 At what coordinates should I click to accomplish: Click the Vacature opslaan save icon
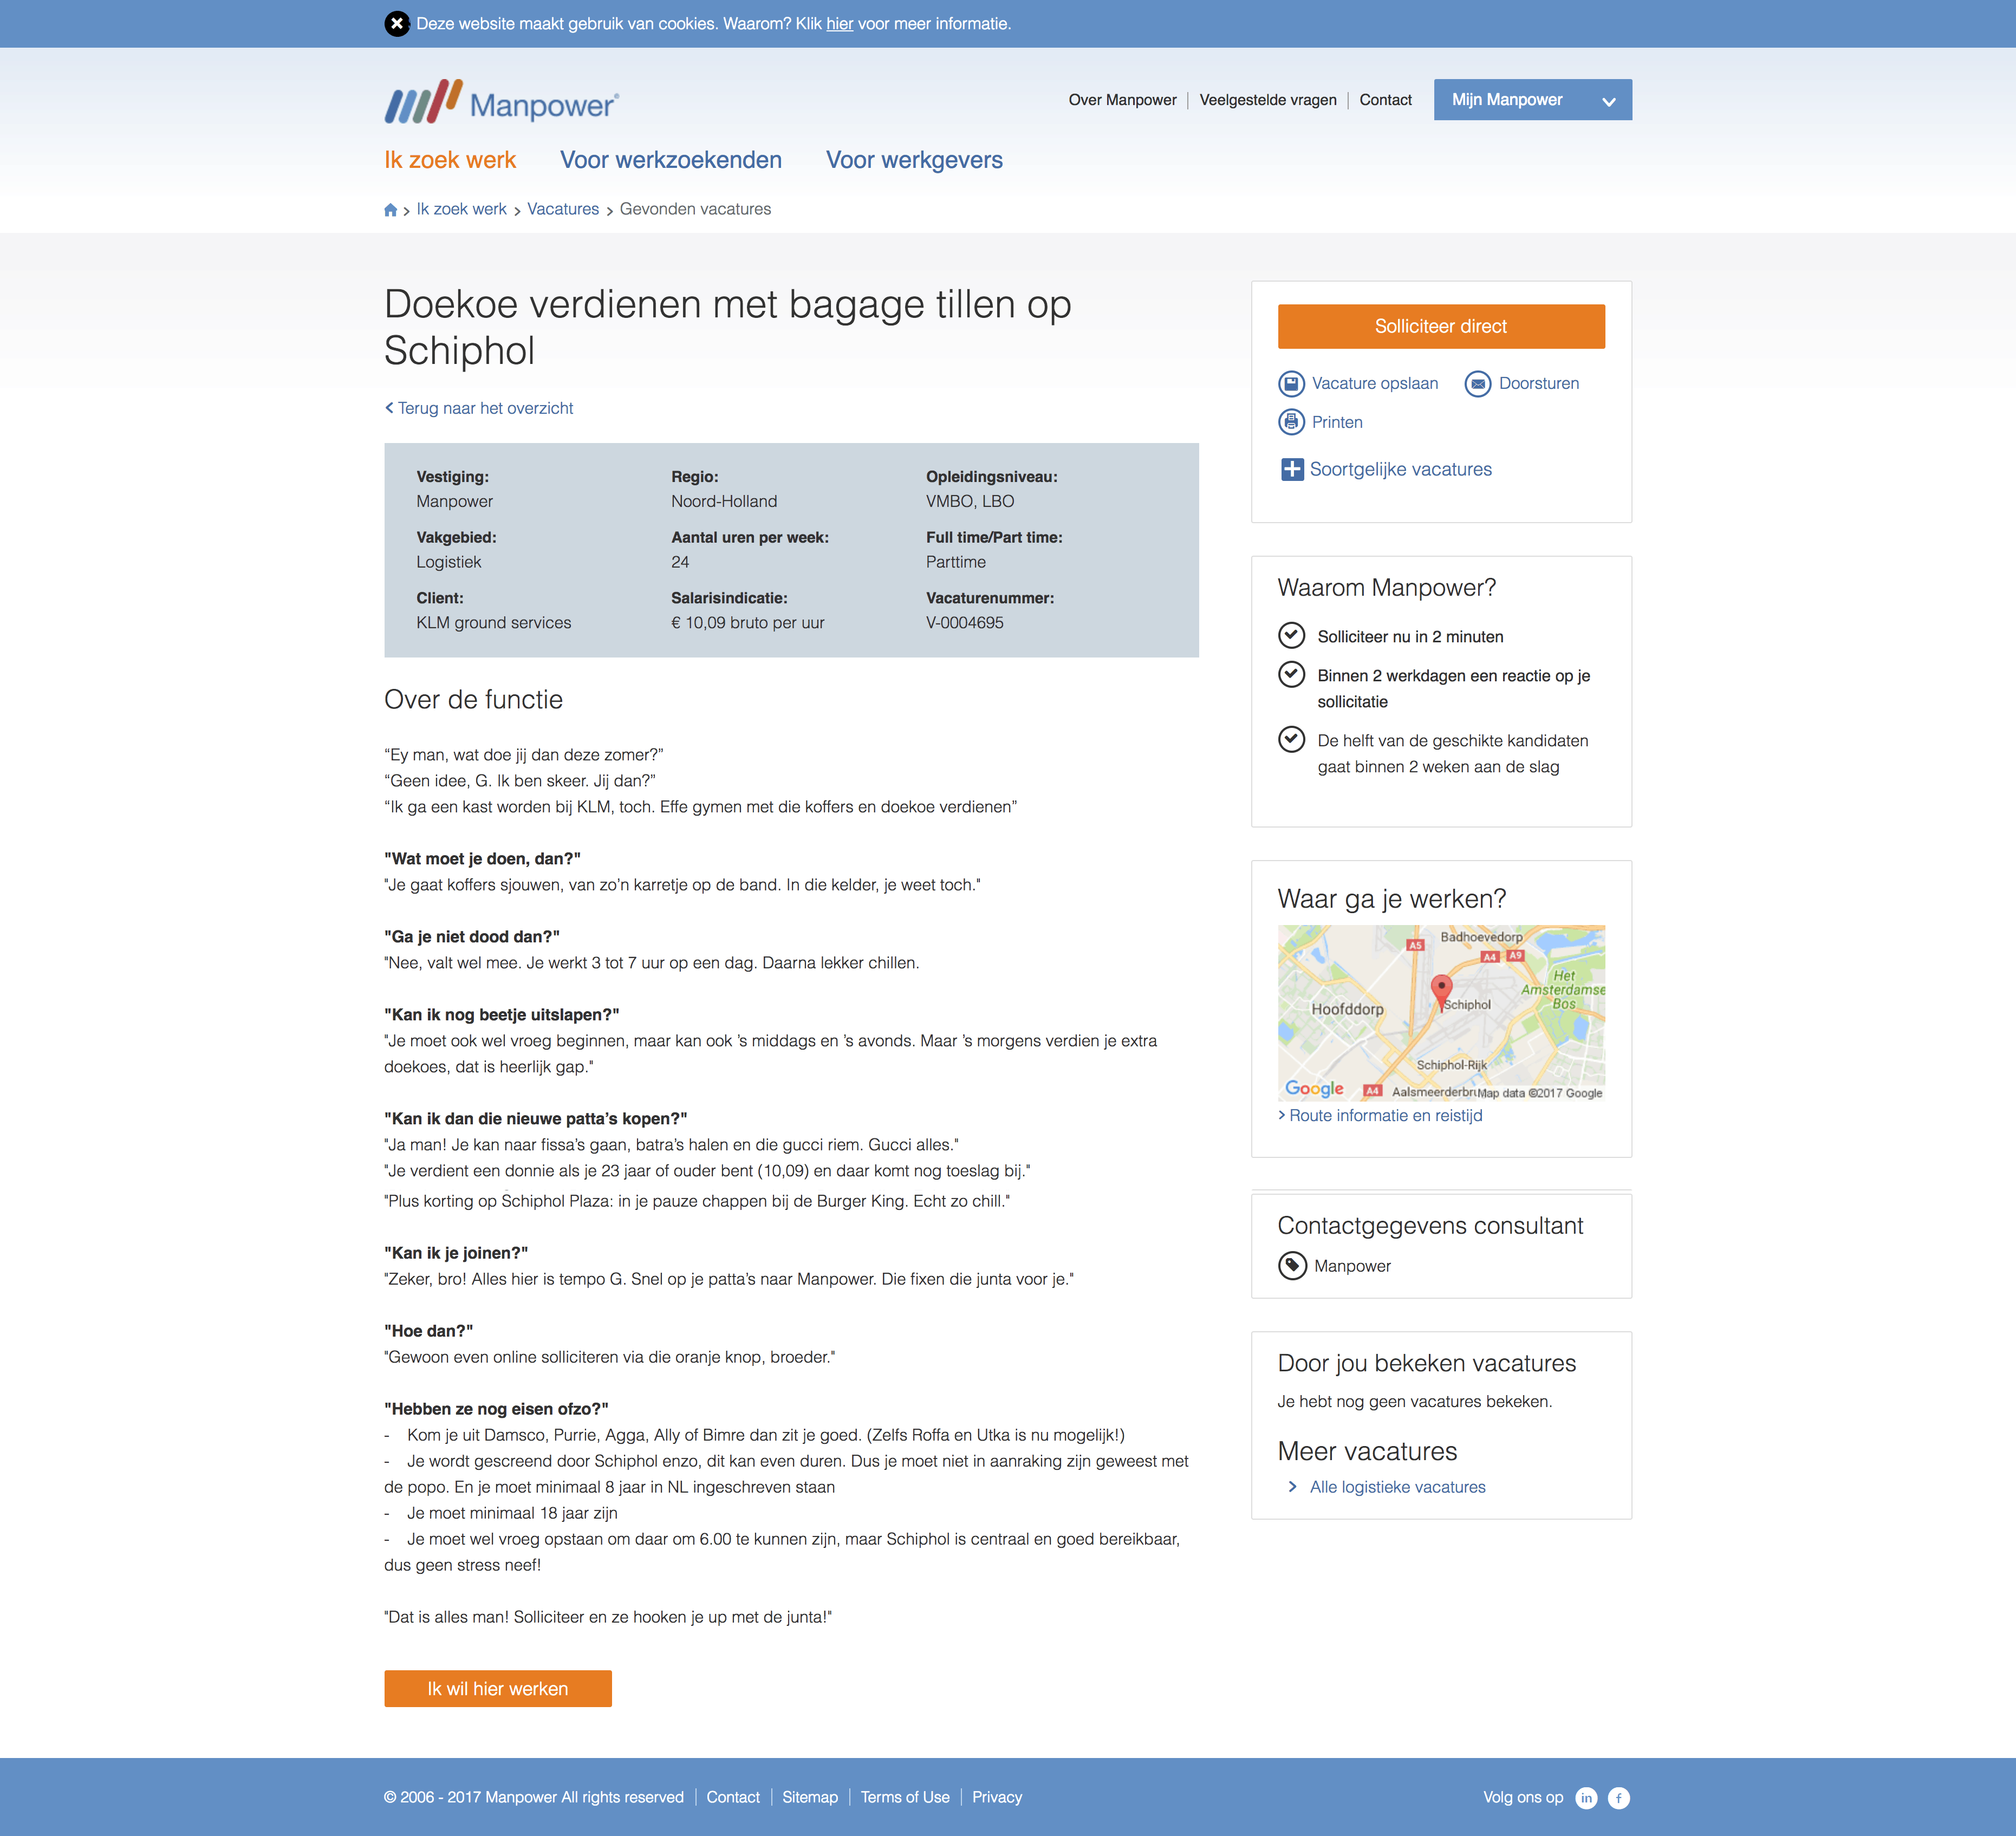(1291, 384)
